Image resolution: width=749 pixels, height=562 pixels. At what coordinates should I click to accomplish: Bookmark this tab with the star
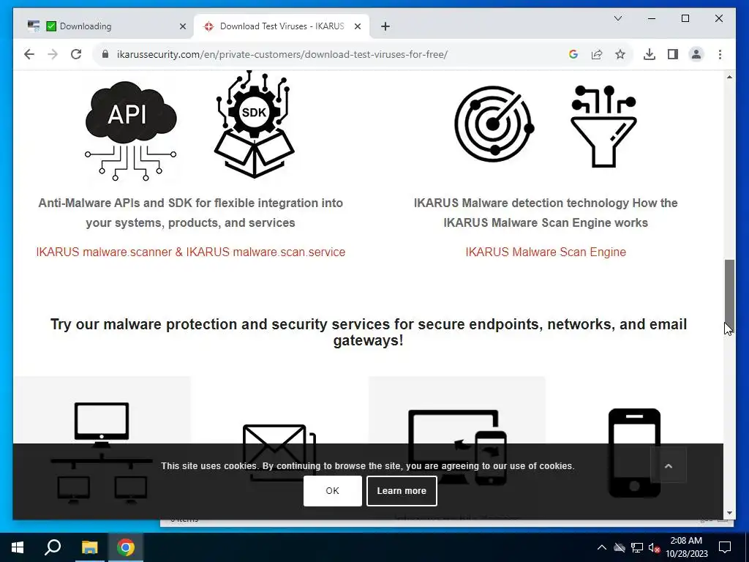[x=620, y=54]
